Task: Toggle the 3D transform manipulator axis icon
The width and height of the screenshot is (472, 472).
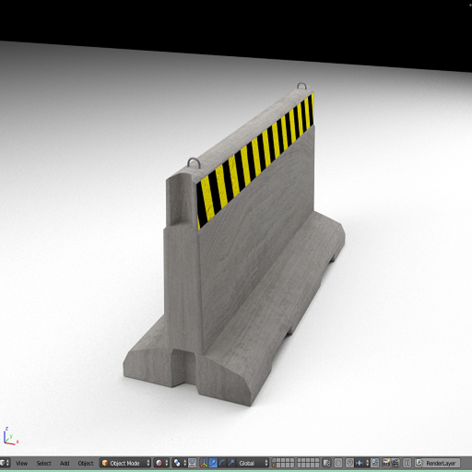Action: [x=204, y=463]
